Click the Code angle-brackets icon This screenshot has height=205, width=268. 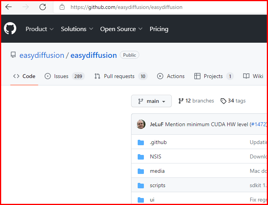pyautogui.click(x=16, y=76)
